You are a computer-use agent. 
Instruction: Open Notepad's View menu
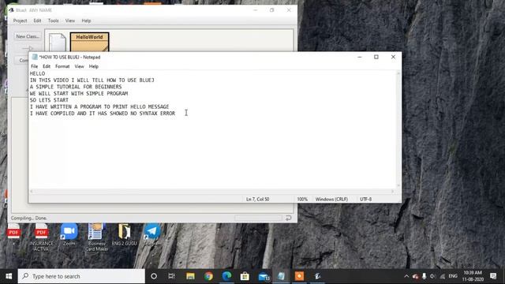tap(79, 66)
